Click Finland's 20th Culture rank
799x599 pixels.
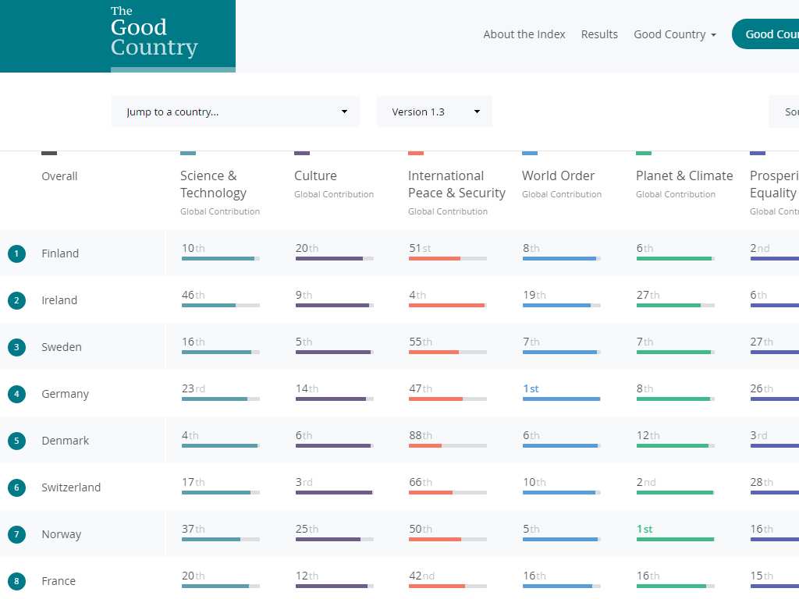pyautogui.click(x=307, y=248)
